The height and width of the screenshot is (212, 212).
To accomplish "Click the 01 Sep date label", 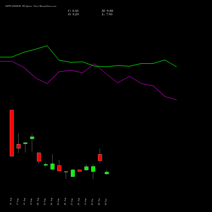I will pos(92,201).
